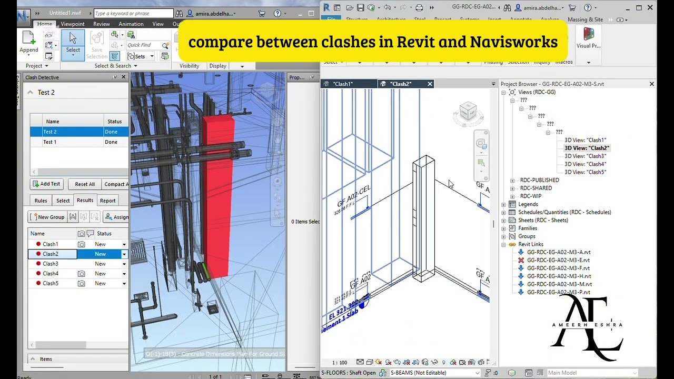This screenshot has width=674, height=379.
Task: Click the worksets icon in Revit status bar
Action: pos(383,373)
